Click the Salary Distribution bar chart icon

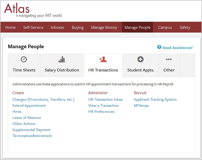coord(62,59)
